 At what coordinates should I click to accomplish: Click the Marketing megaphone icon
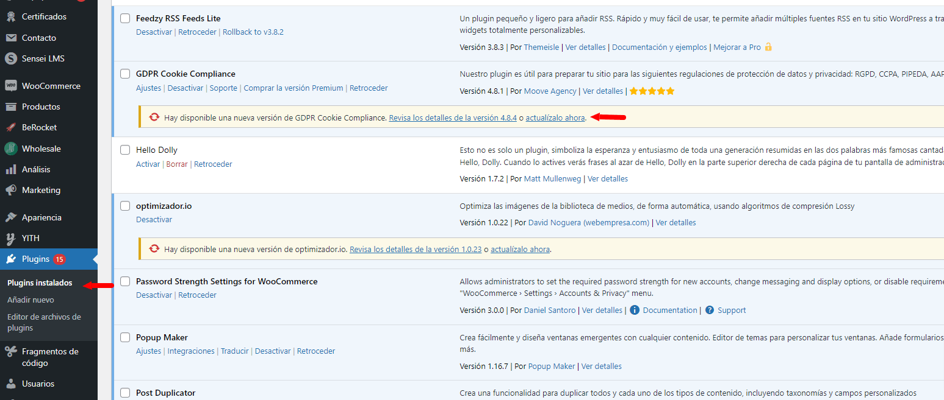(x=11, y=190)
